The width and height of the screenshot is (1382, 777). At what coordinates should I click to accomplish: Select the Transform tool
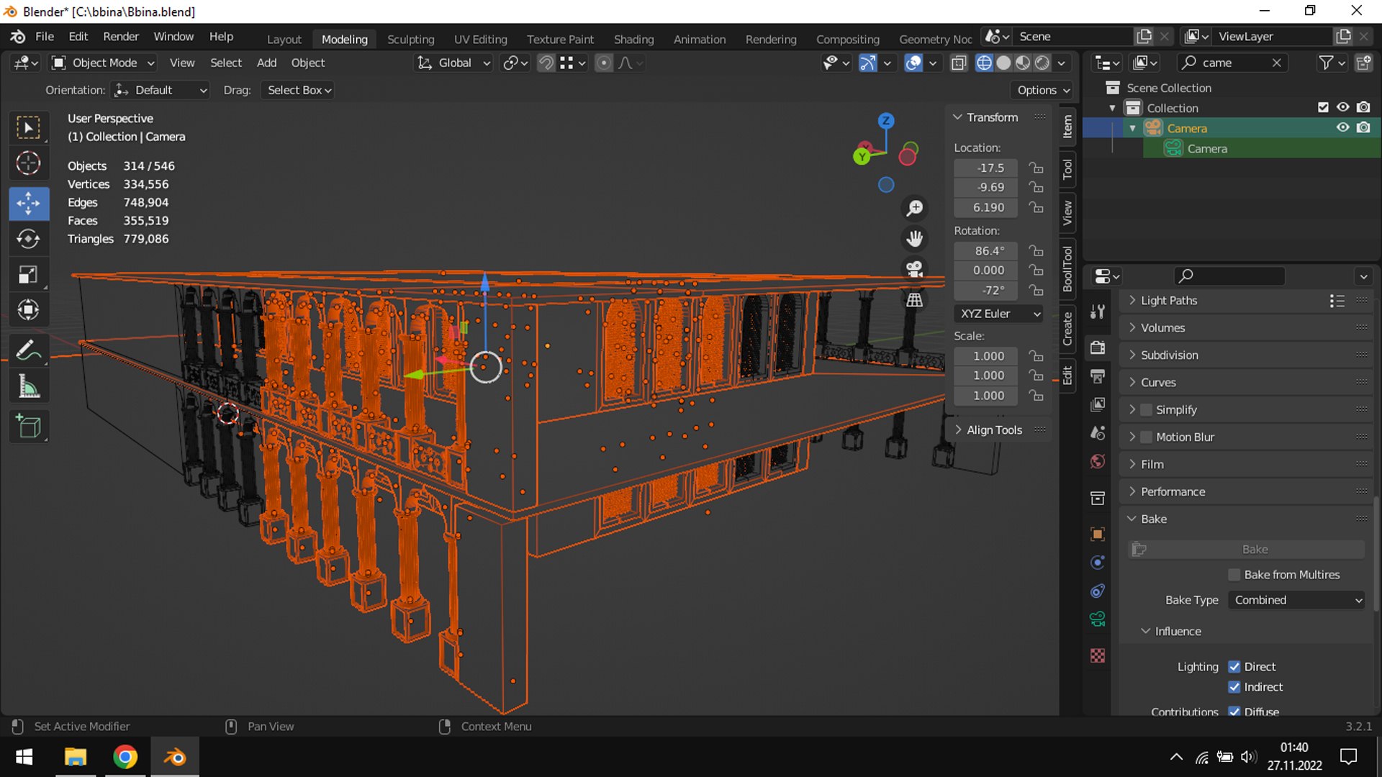(x=29, y=310)
